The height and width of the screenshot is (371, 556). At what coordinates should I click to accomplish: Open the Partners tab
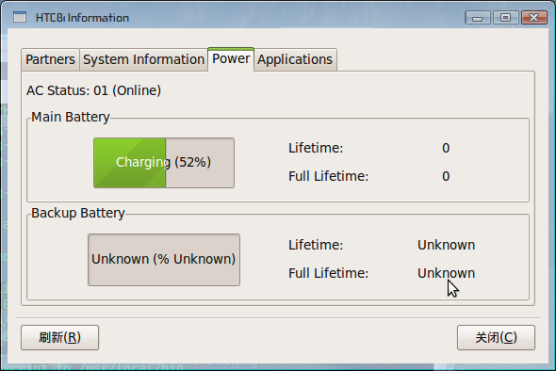[x=50, y=59]
